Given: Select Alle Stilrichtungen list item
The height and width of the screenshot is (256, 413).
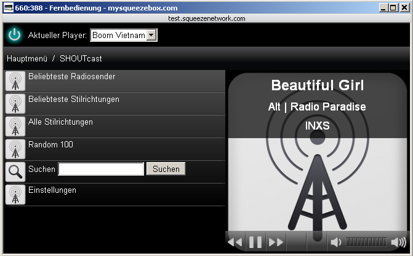Looking at the screenshot, I should coord(60,122).
